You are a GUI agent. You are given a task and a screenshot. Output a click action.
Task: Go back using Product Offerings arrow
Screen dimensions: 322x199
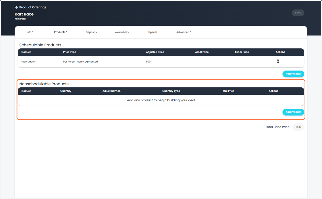tap(17, 7)
